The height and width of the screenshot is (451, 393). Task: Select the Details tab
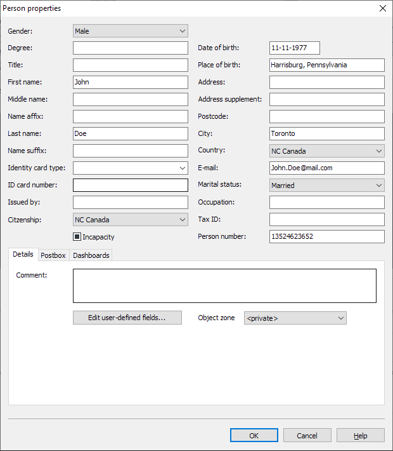click(23, 254)
